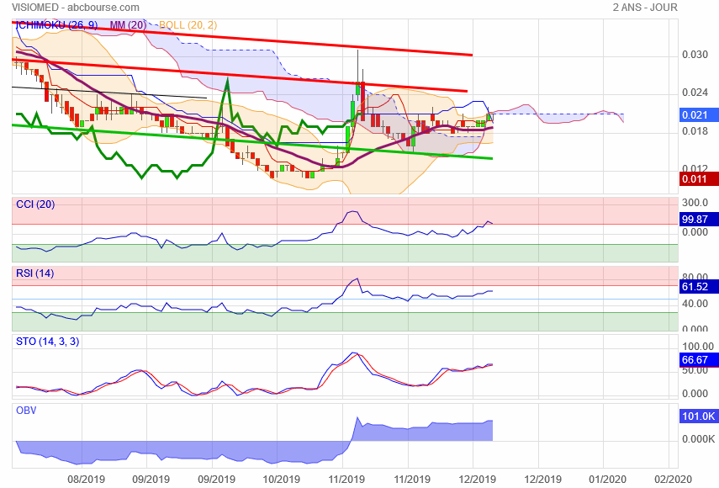Click the 02/2020 date axis label
The image size is (719, 488).
[x=673, y=480]
